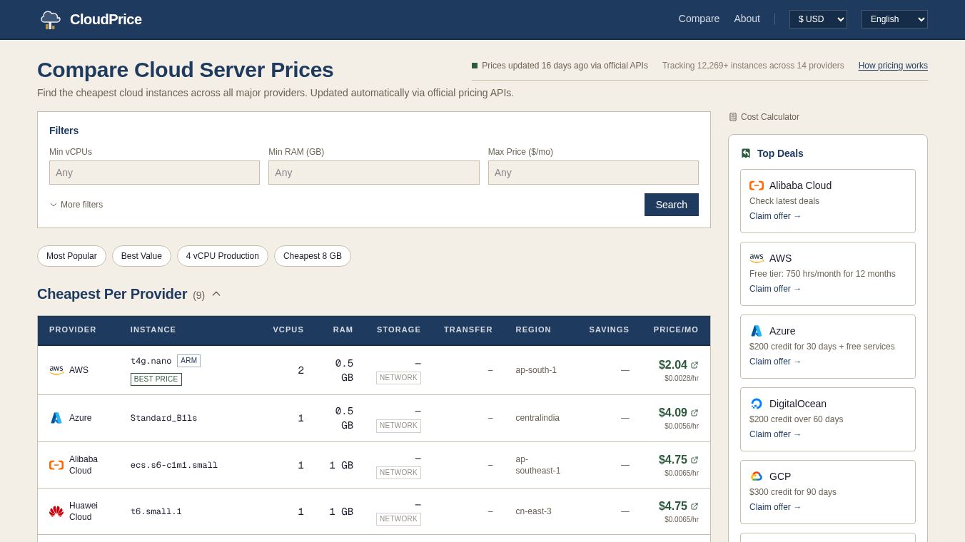Claim the DigitalOcean offer
Screen dimensions: 965x542
click(x=775, y=434)
